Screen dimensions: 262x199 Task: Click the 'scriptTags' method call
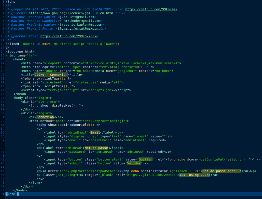(54, 86)
